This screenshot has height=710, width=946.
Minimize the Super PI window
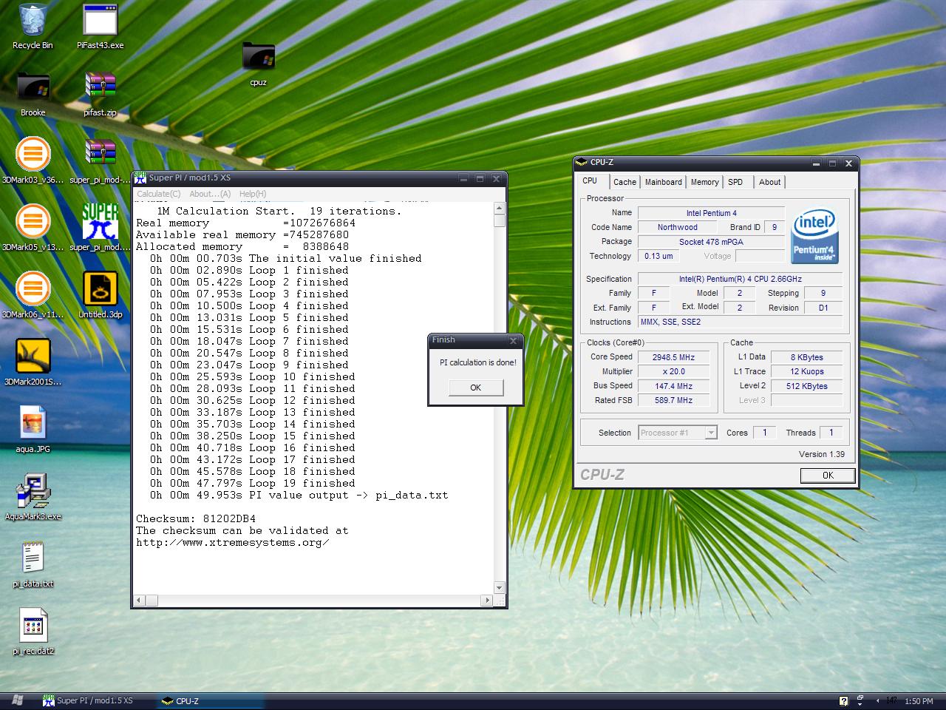[463, 178]
